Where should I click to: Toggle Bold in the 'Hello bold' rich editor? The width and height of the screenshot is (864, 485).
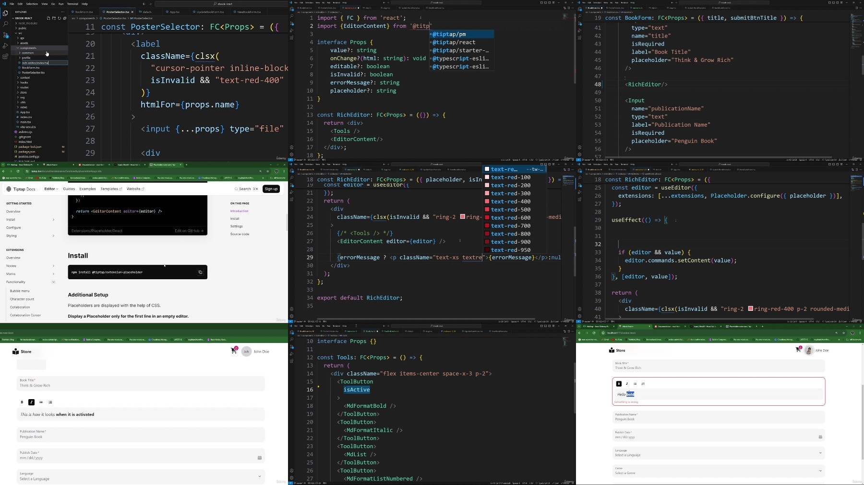pos(619,384)
